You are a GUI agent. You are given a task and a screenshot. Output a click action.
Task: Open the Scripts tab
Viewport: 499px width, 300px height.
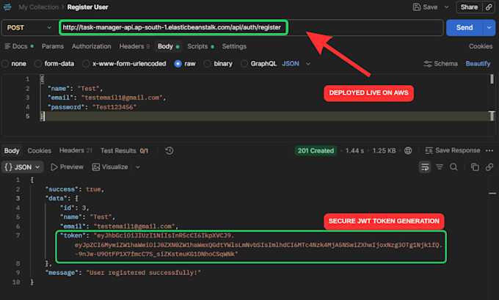point(200,46)
